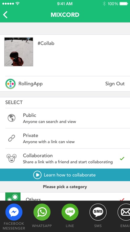
Task: Open Learn how to collaborate banner
Action: tap(65, 175)
